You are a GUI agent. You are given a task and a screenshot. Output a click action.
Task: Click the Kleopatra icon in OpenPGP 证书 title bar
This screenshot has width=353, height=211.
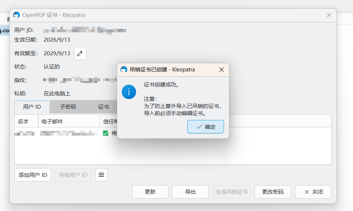(16, 15)
